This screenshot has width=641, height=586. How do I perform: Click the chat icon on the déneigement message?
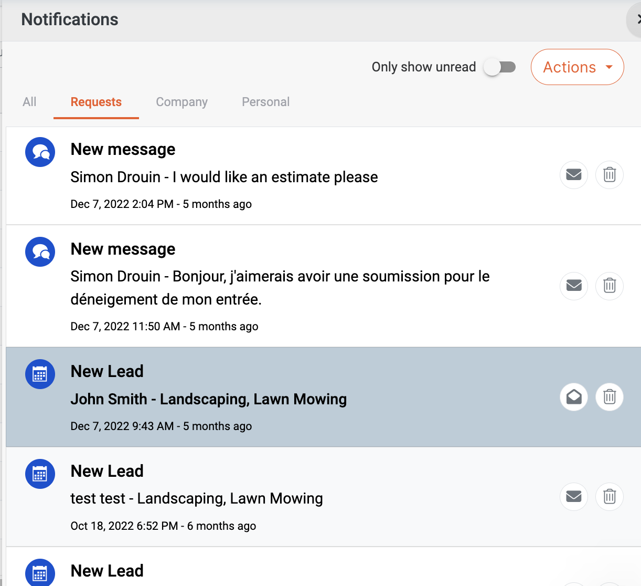tap(40, 252)
